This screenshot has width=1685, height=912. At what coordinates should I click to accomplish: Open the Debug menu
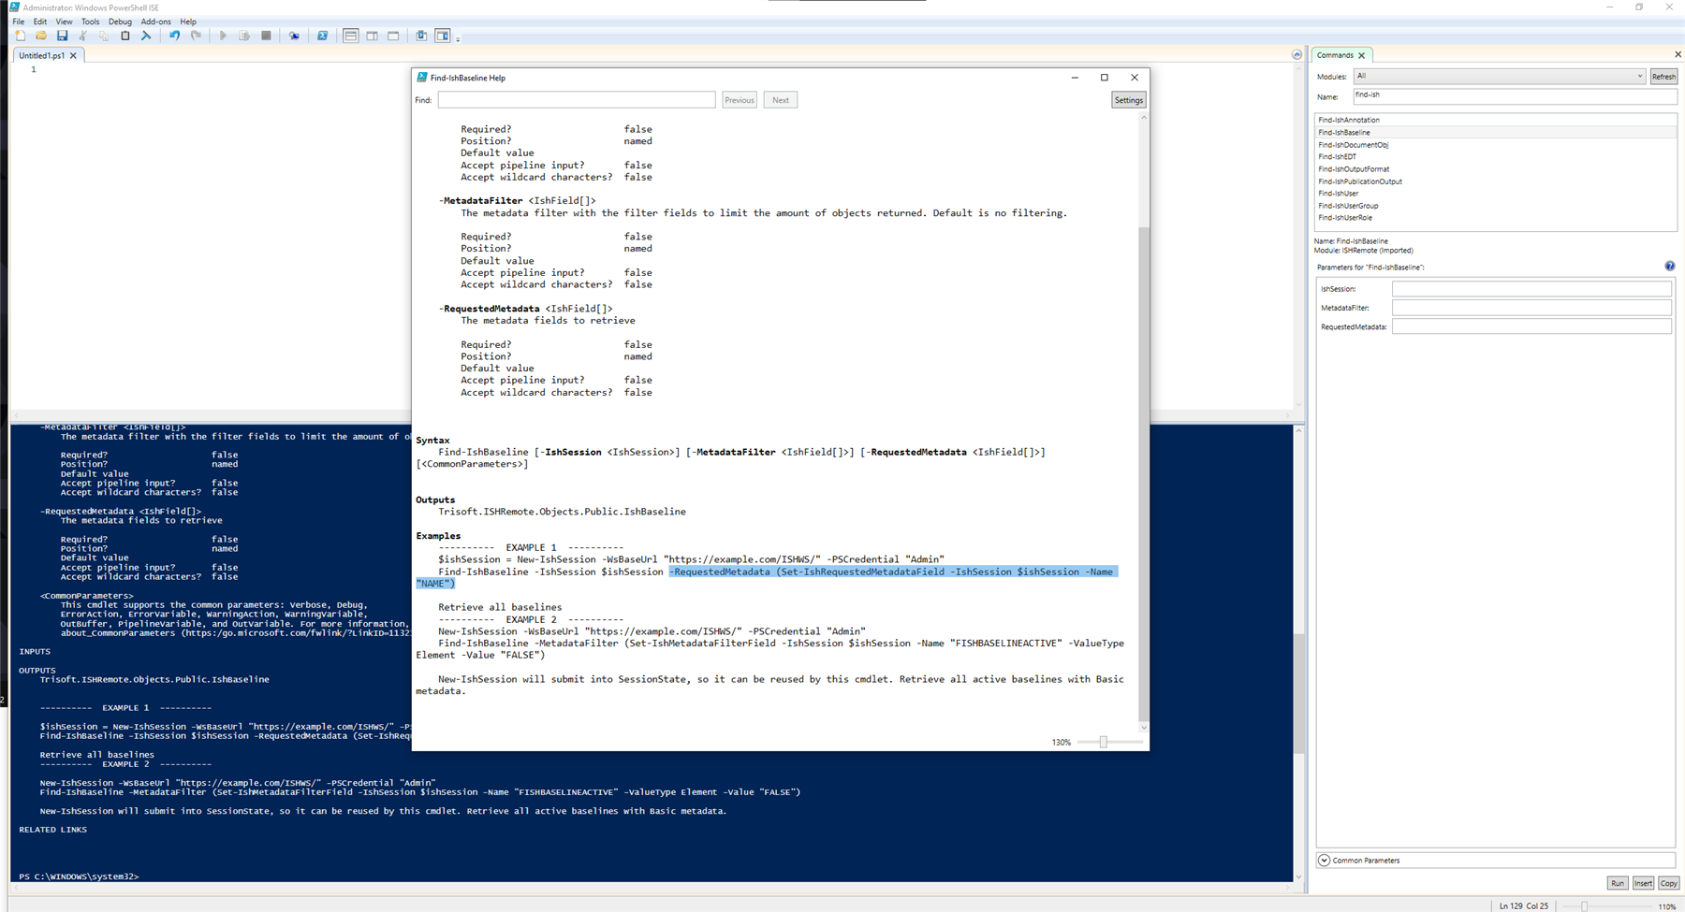tap(120, 22)
